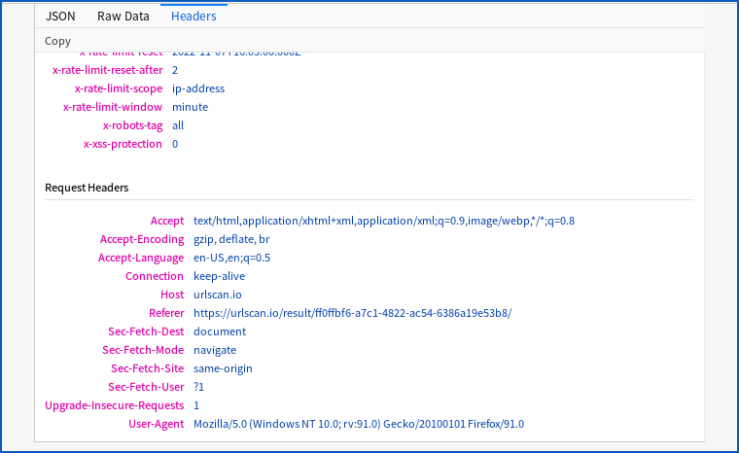Select the Accept-Language header name
The image size is (739, 453).
[141, 258]
